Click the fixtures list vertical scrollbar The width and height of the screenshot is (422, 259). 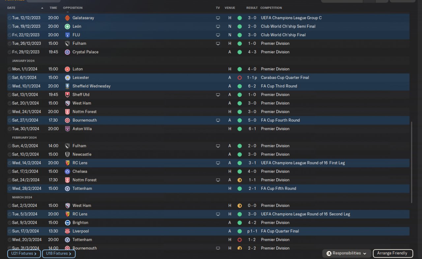point(411,161)
